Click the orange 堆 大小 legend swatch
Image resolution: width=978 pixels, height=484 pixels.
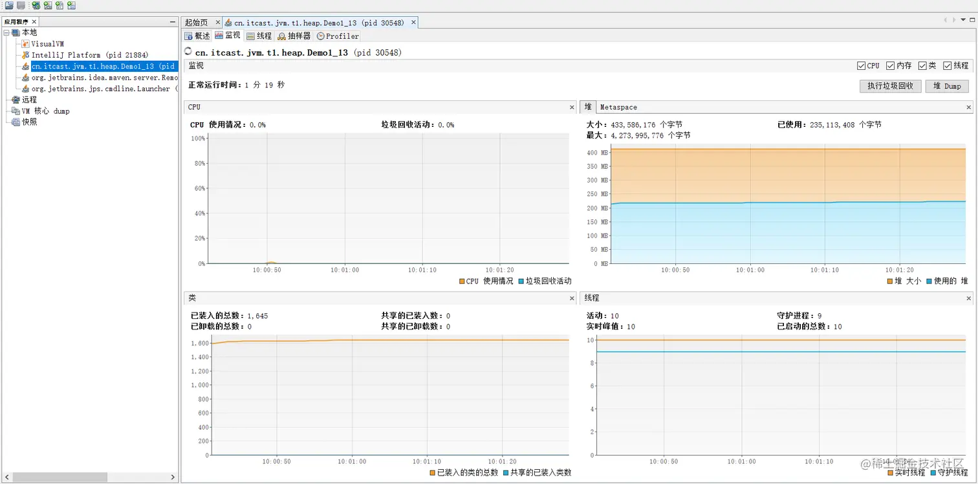890,281
